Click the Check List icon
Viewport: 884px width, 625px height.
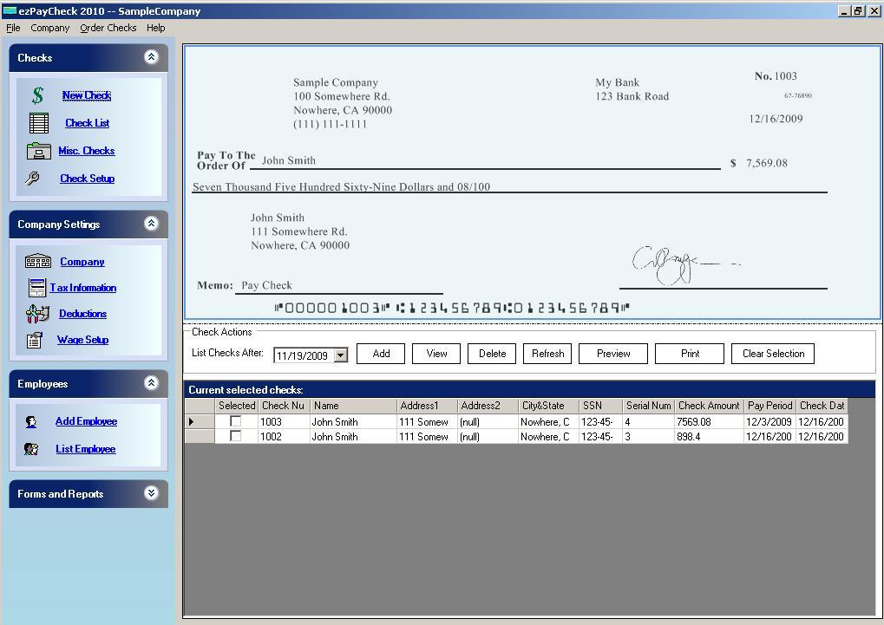38,123
